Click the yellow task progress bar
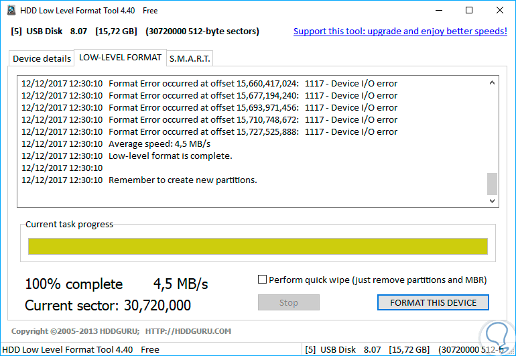The image size is (516, 356). point(258,246)
